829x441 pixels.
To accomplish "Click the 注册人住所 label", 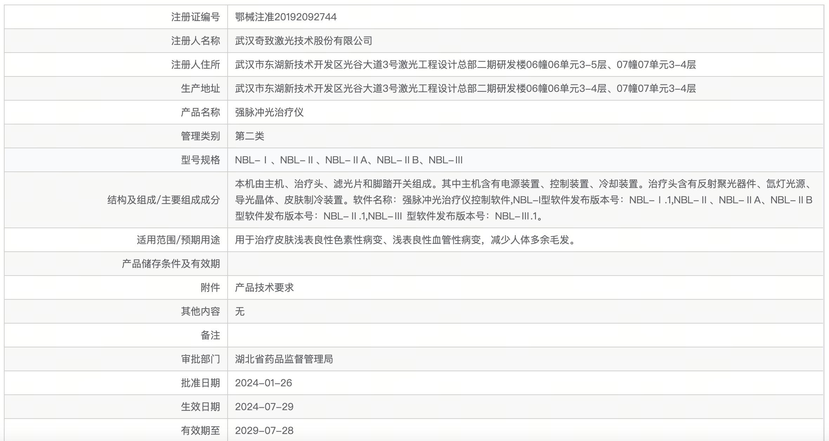I will click(x=195, y=65).
